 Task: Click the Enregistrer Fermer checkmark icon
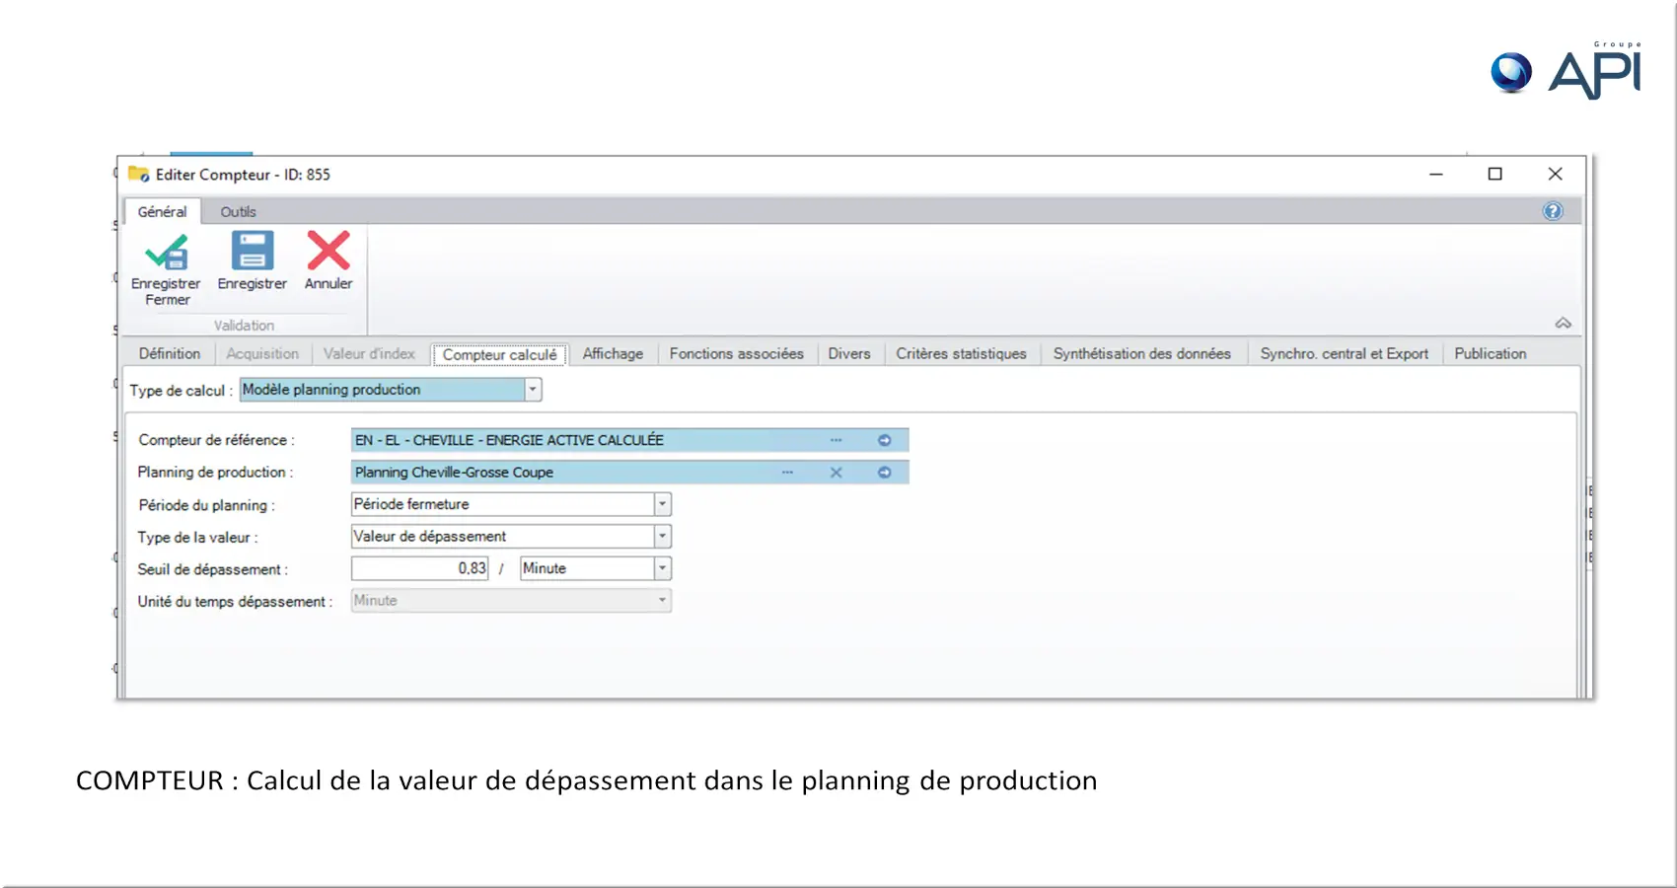point(166,252)
